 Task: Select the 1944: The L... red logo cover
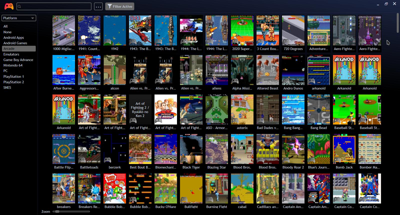coord(191,30)
